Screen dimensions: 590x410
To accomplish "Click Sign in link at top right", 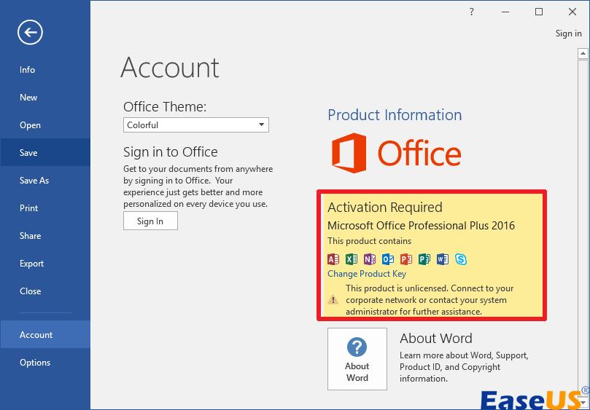I will 569,33.
